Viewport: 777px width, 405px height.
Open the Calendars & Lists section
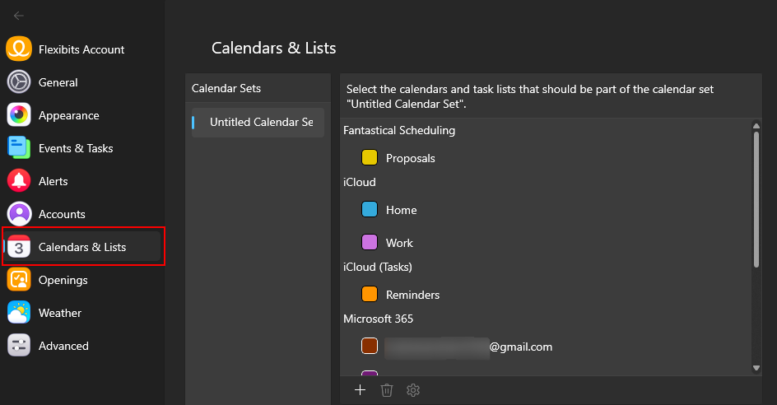coord(82,247)
